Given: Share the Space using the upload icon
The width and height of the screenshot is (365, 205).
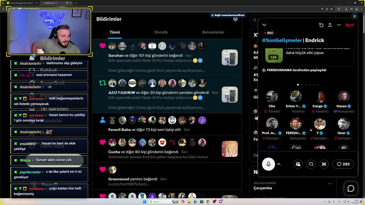Looking at the screenshot, I should click(x=330, y=25).
